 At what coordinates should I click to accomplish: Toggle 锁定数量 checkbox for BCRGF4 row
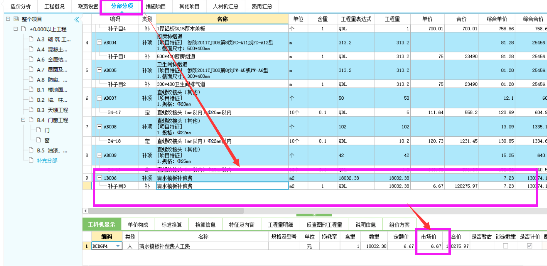(x=505, y=246)
